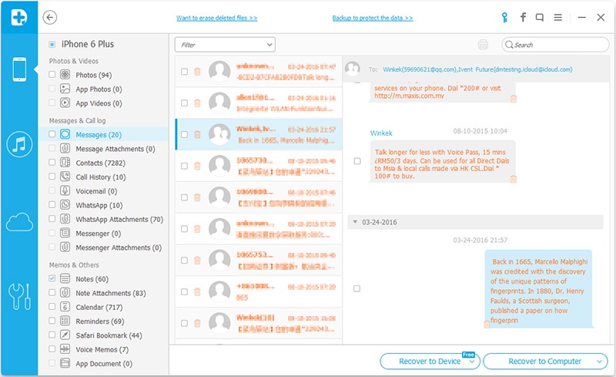
Task: Open the music/iTunes backup sidebar icon
Action: [x=19, y=144]
